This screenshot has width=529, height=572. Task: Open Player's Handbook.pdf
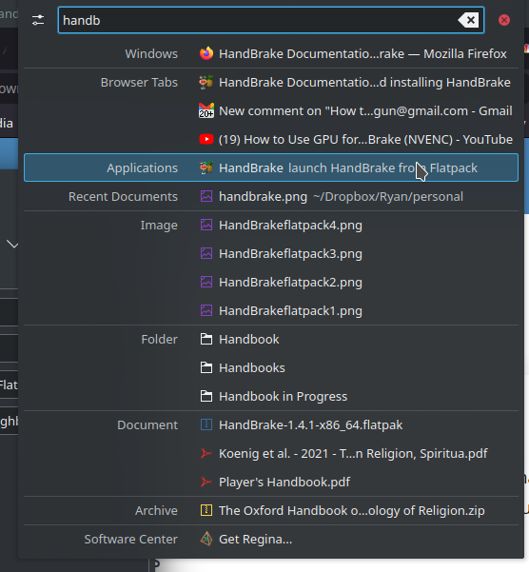tap(284, 482)
